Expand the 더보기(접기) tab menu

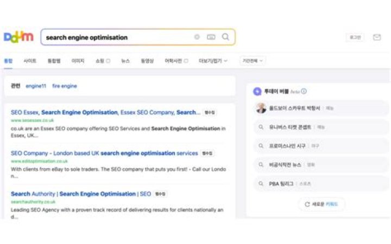[x=213, y=61]
